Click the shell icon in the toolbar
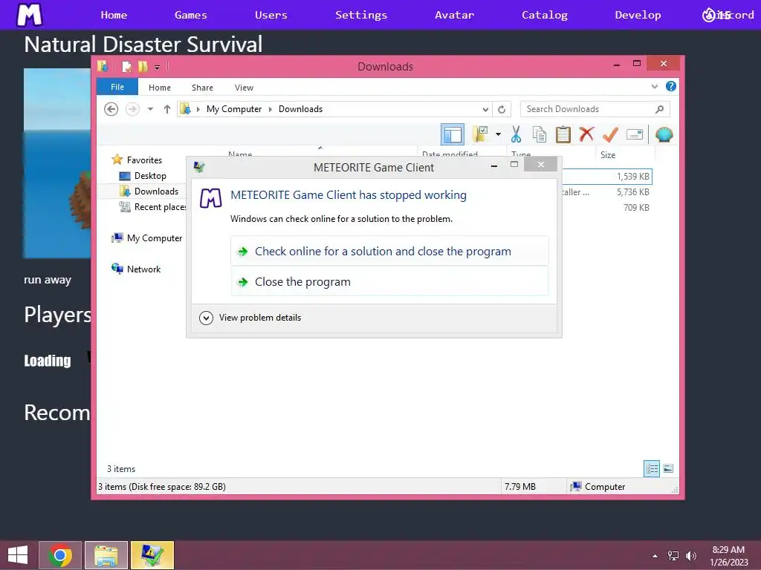Viewport: 761px width, 570px height. click(x=664, y=134)
